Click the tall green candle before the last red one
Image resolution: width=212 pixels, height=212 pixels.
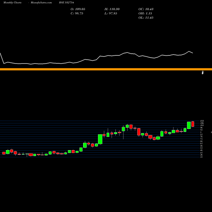(189, 125)
